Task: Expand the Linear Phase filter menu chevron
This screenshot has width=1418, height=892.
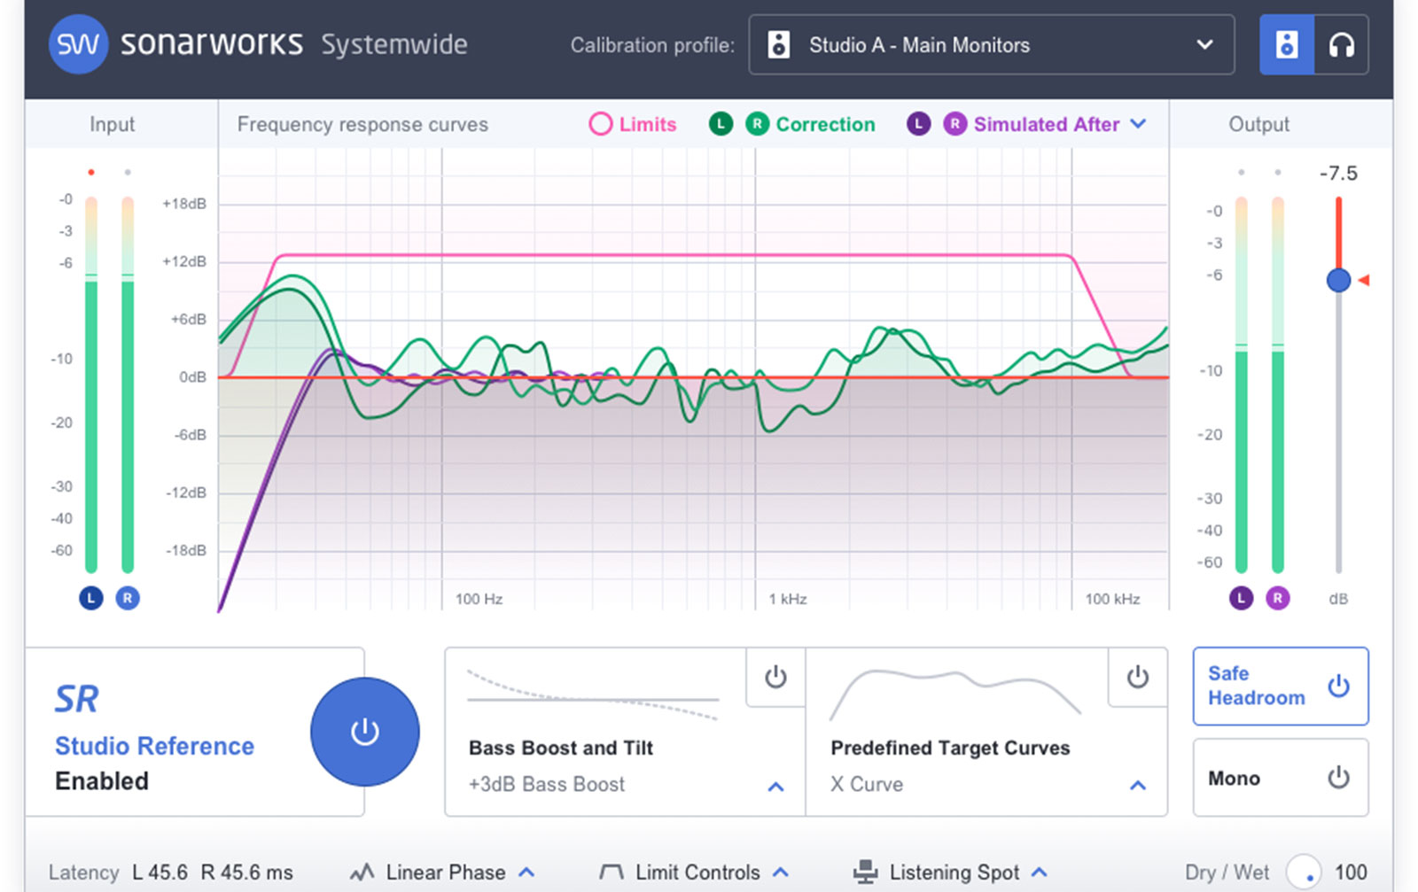Action: click(x=526, y=873)
